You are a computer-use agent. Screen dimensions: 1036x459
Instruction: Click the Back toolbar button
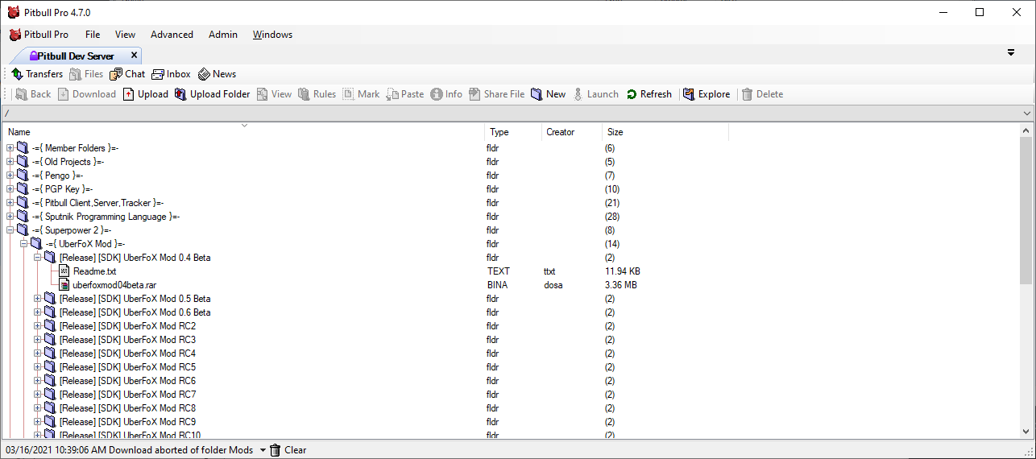coord(33,94)
